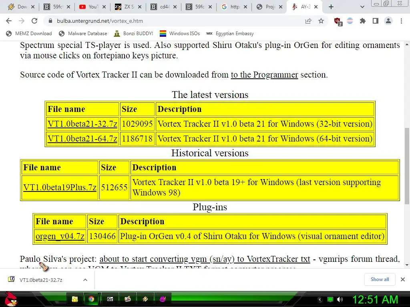The width and height of the screenshot is (410, 307).
Task: Open the Bonzi BUDDY! bookmark
Action: tap(133, 34)
